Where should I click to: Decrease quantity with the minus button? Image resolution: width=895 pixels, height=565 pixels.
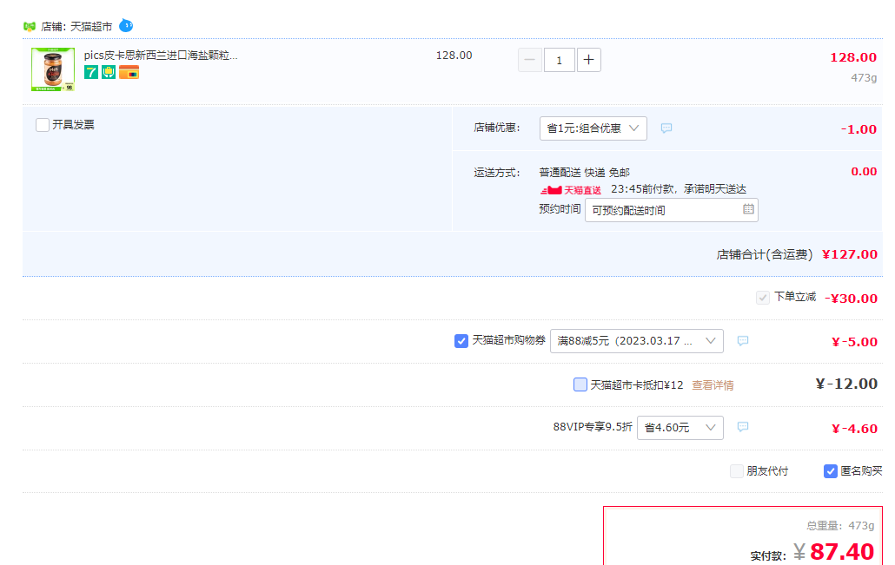point(530,60)
